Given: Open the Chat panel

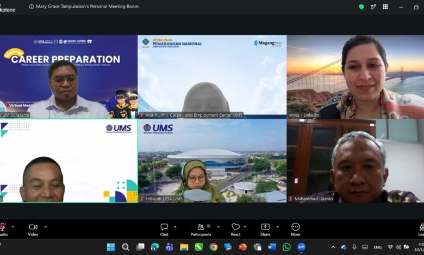Looking at the screenshot, I should pyautogui.click(x=164, y=229).
